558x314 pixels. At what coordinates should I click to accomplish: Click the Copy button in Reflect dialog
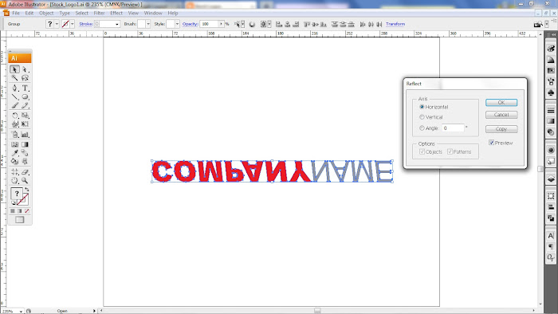tap(501, 129)
